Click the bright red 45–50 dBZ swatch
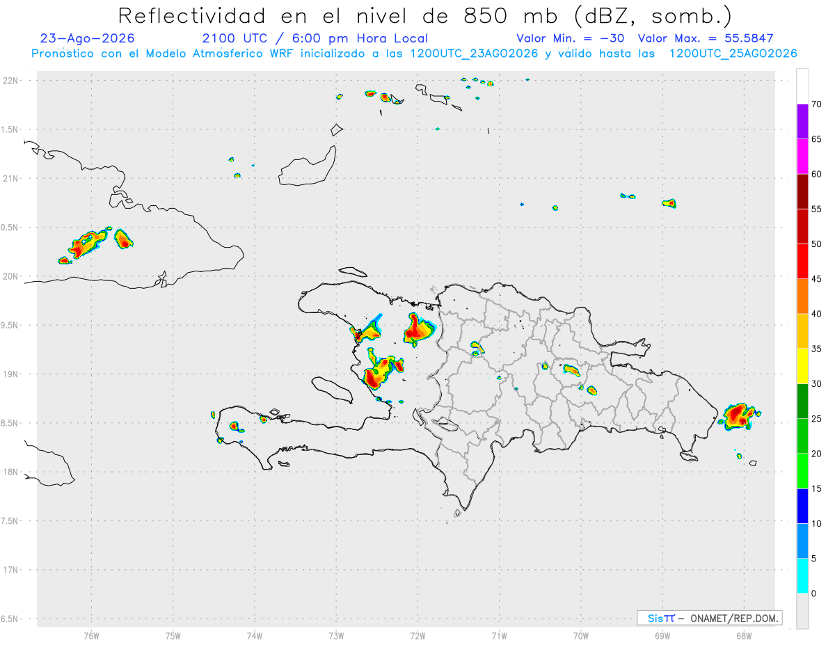Image resolution: width=835 pixels, height=645 pixels. [x=802, y=262]
